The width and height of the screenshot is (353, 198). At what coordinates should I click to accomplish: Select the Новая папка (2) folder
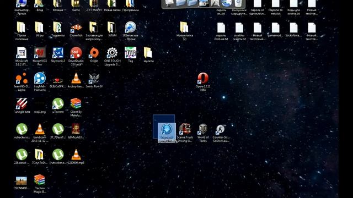coord(184,28)
